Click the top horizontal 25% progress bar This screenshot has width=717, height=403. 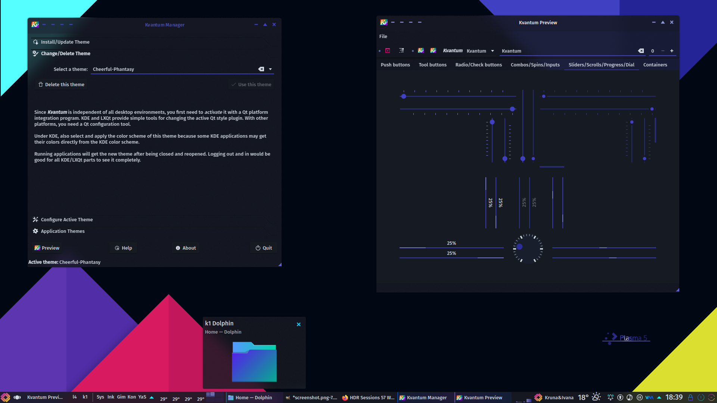pos(451,244)
